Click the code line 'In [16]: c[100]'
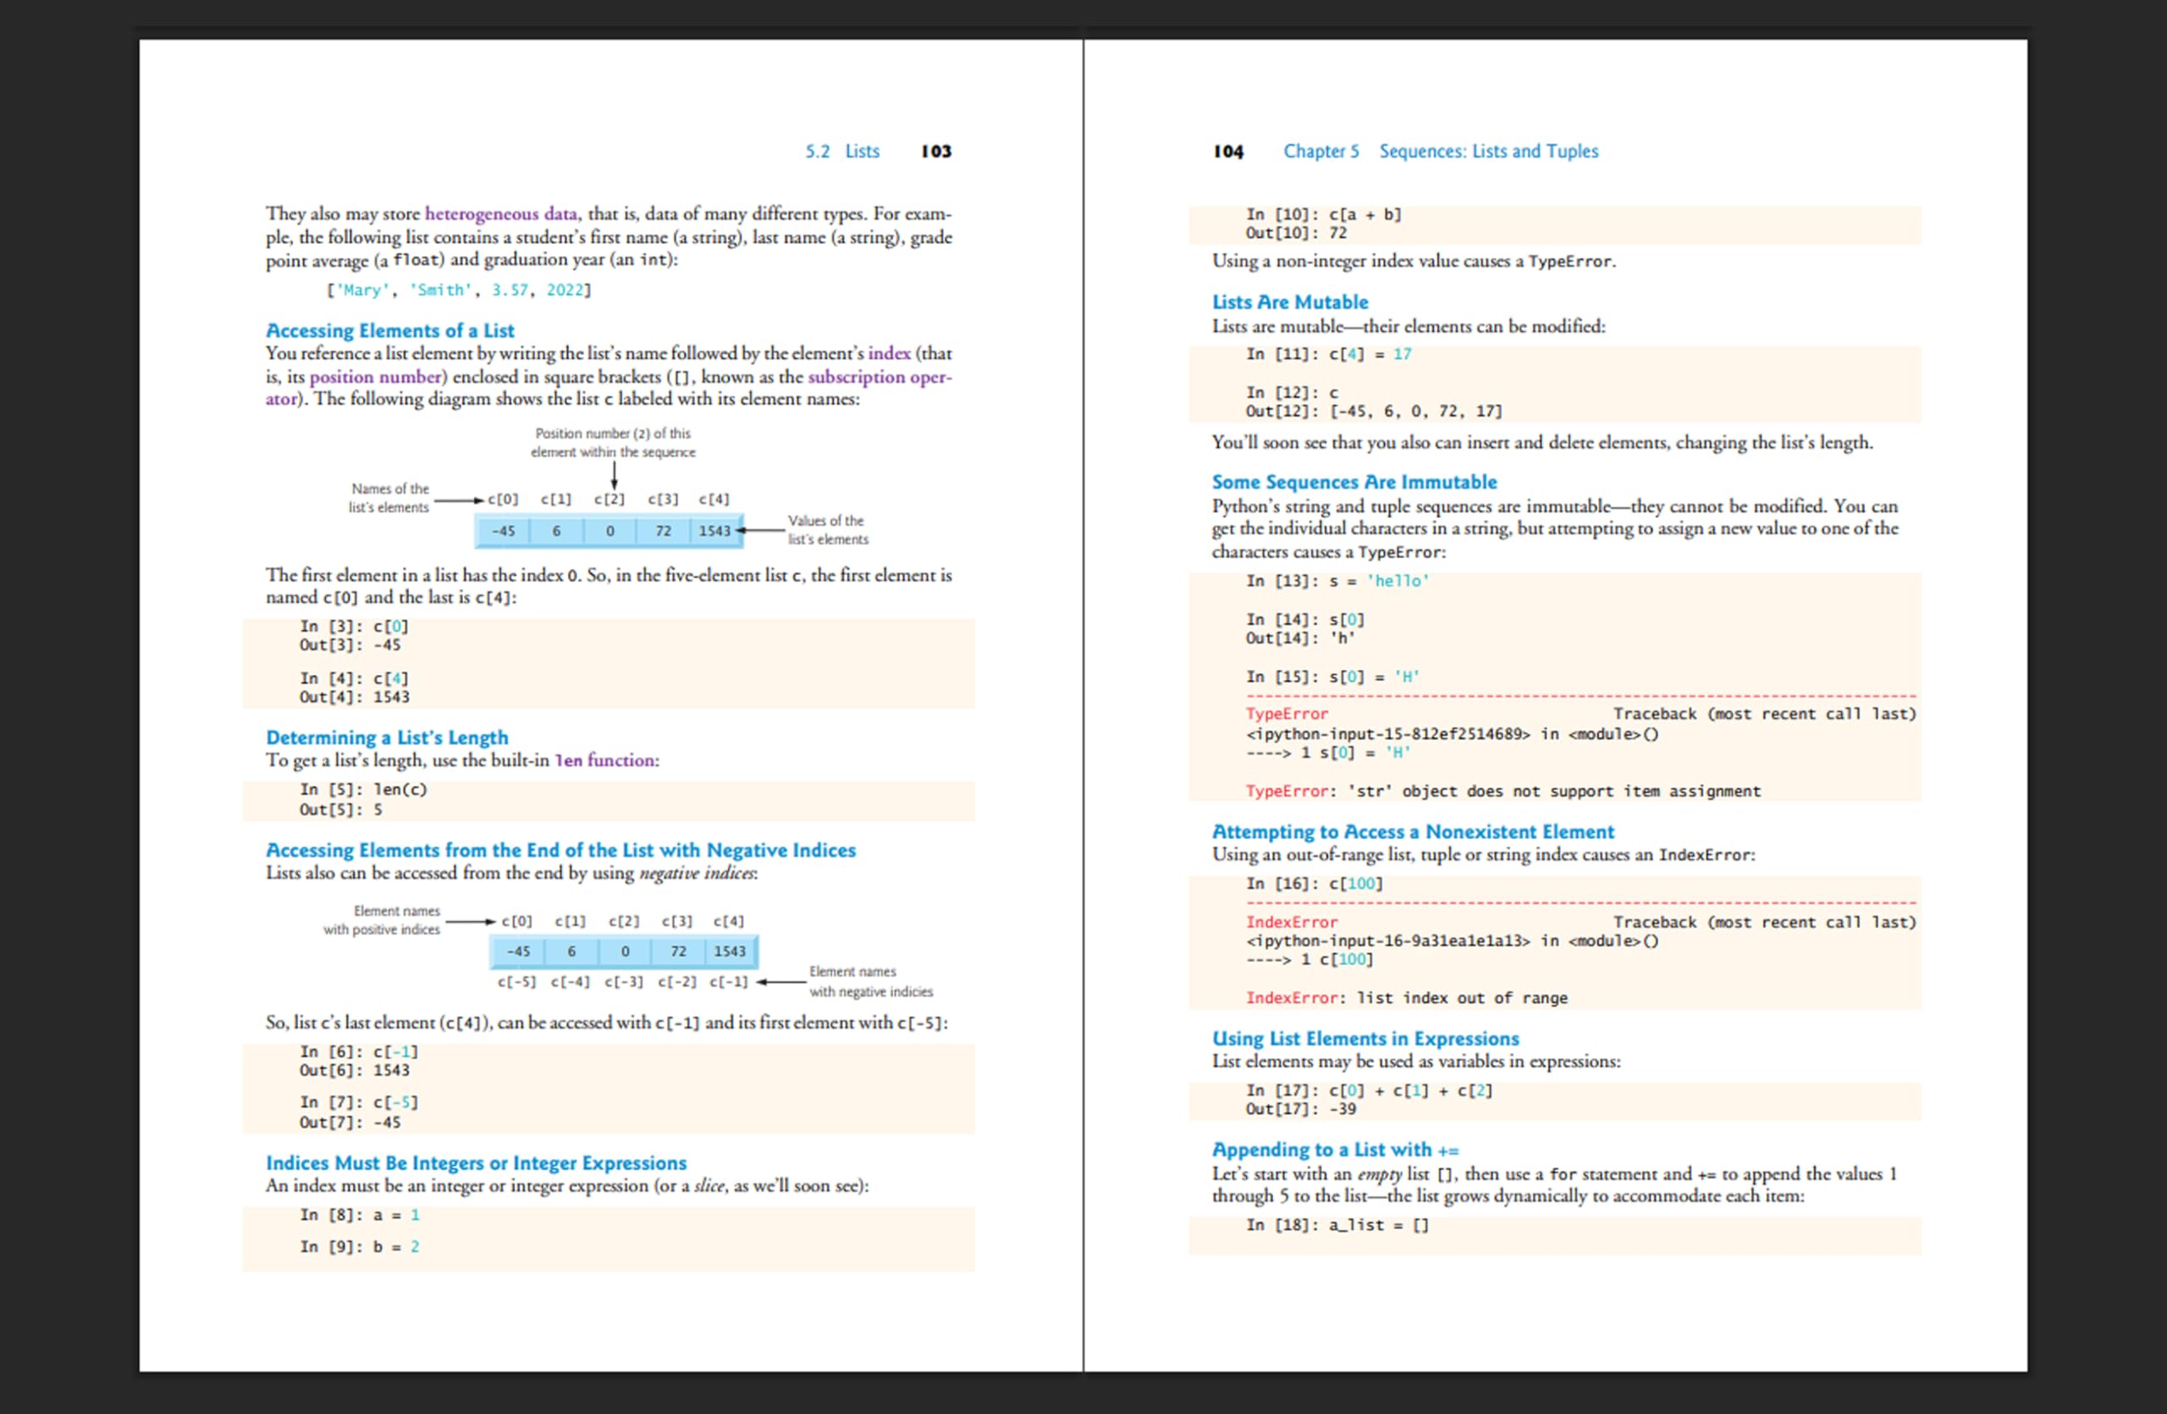Viewport: 2167px width, 1414px height. click(1314, 884)
